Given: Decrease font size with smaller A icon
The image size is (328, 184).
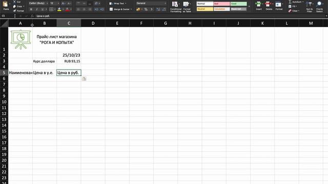Looking at the screenshot, I should tap(69, 4).
